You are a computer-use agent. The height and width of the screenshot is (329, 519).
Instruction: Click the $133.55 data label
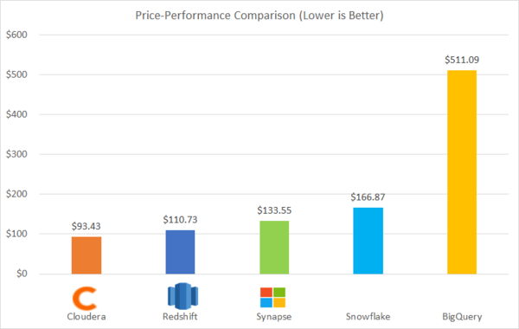[274, 210]
